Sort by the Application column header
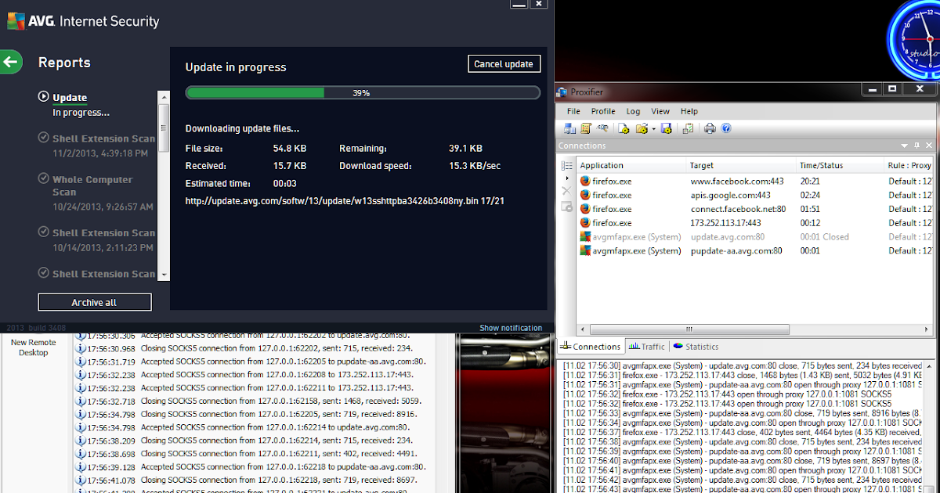 pyautogui.click(x=631, y=165)
